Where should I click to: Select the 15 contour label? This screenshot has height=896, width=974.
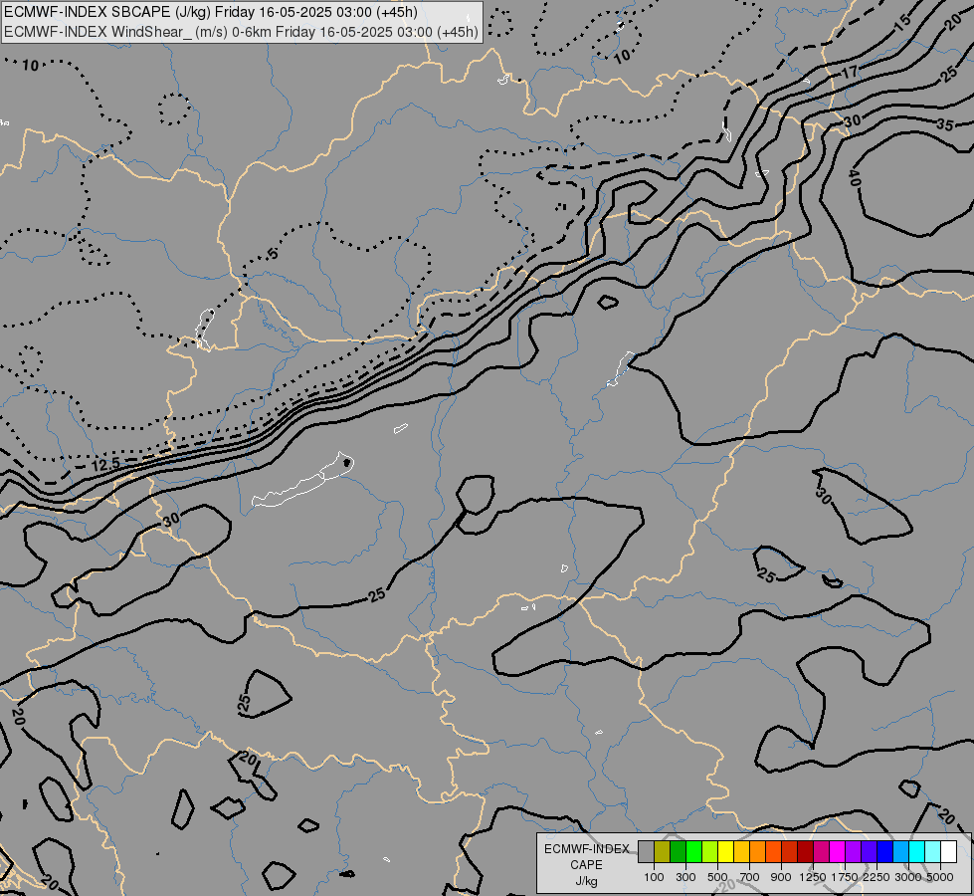(x=902, y=22)
